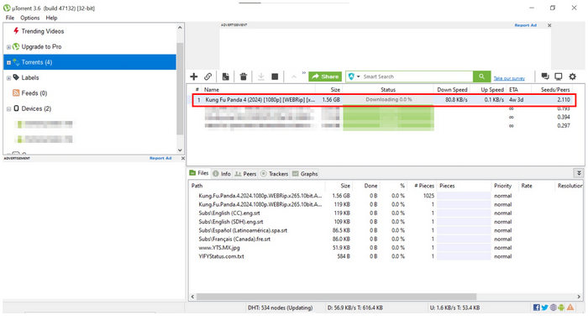Screen dimensions: 588x316
Task: Click the Add Torrent plus icon
Action: 193,76
